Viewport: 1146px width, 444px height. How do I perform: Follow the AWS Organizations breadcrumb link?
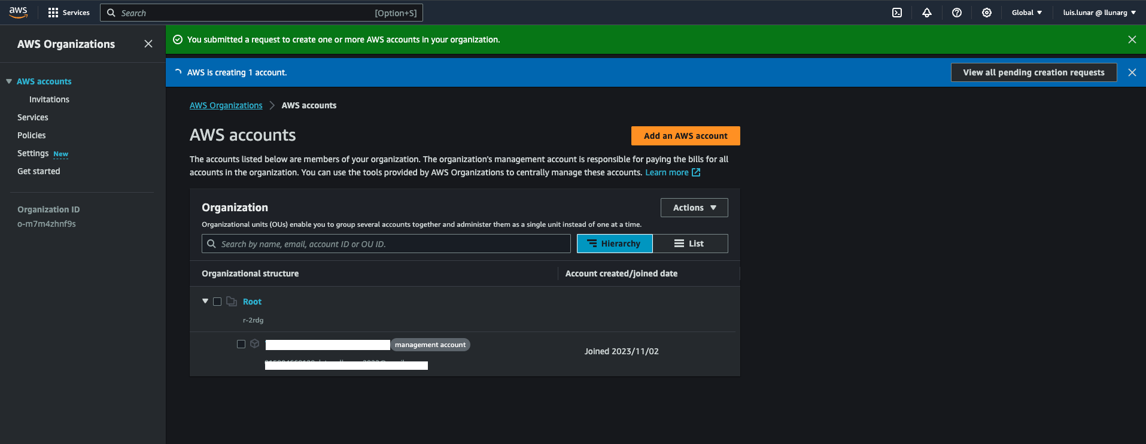tap(226, 105)
